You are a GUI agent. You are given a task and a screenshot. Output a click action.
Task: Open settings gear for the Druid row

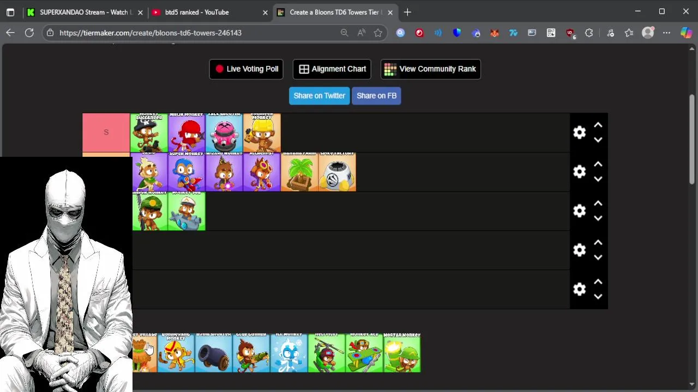point(579,171)
